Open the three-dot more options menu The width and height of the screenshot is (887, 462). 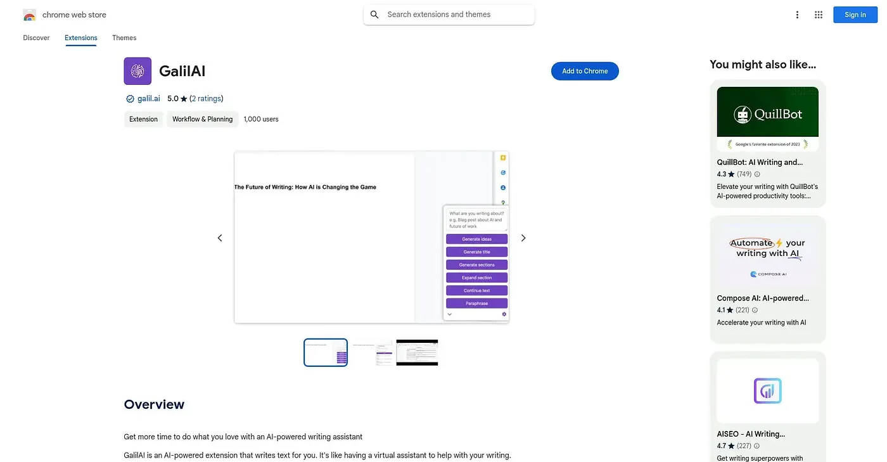coord(797,15)
